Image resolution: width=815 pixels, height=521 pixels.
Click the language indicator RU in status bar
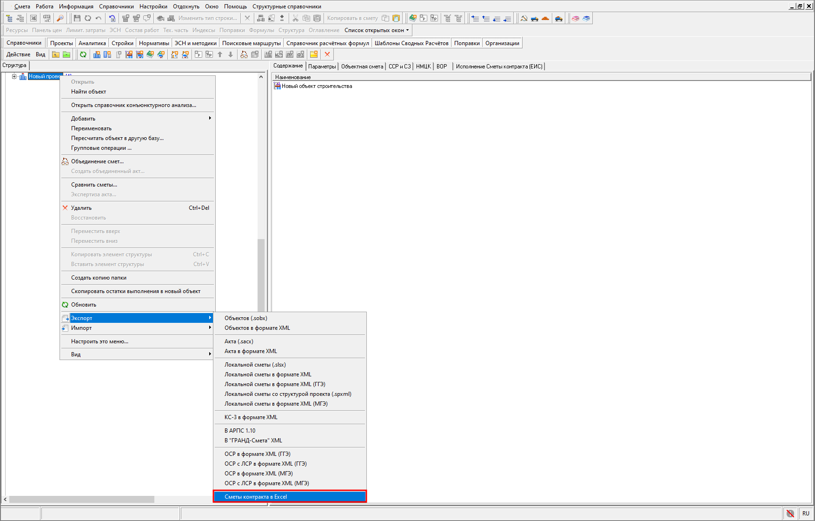click(806, 514)
